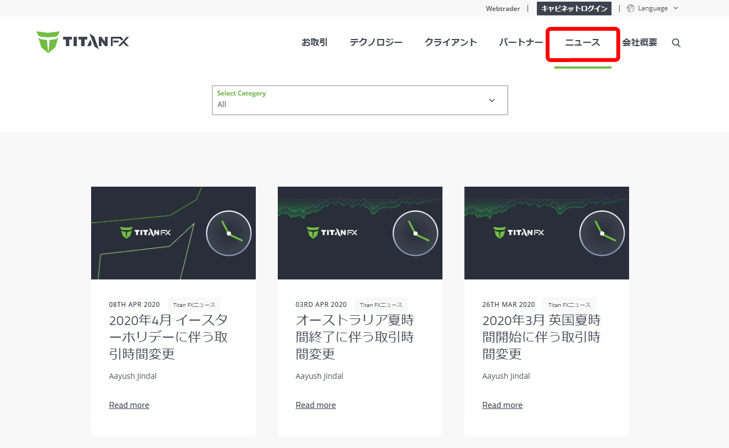Click Read more on 26TH MAR 2020 article

click(502, 405)
